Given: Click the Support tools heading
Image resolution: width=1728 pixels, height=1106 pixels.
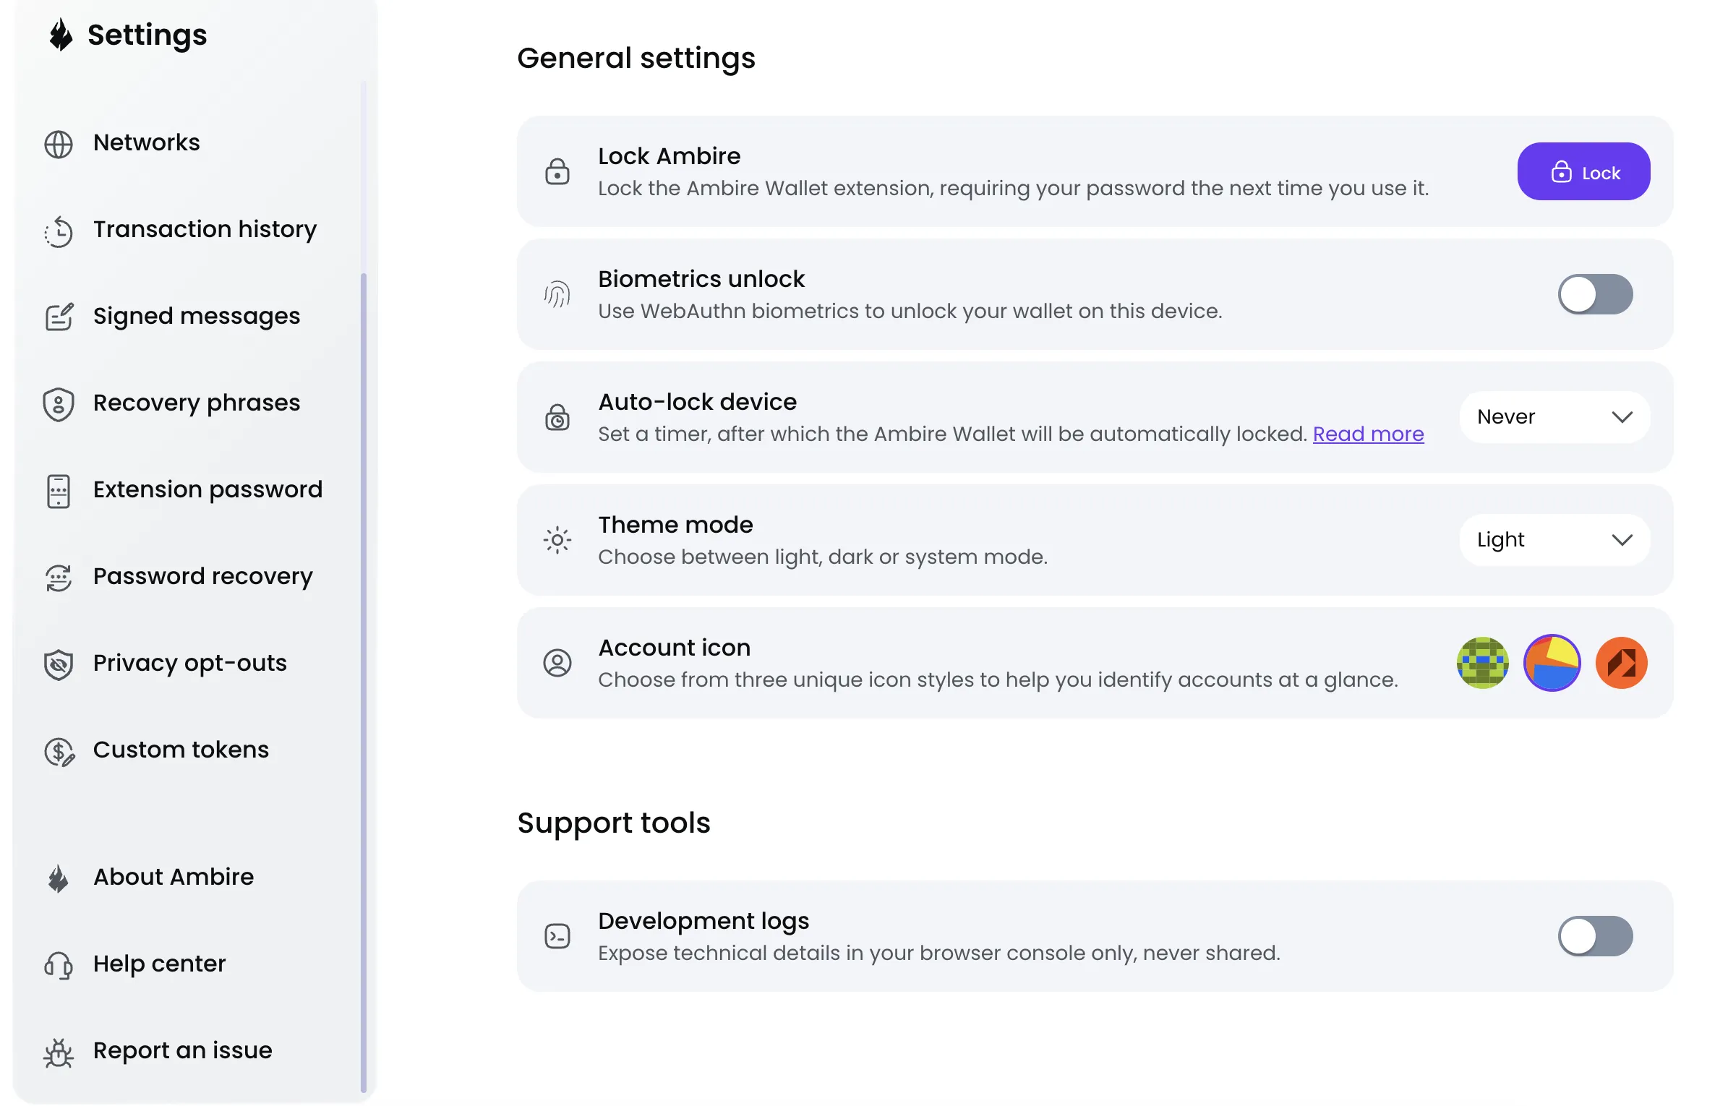Looking at the screenshot, I should 614,823.
